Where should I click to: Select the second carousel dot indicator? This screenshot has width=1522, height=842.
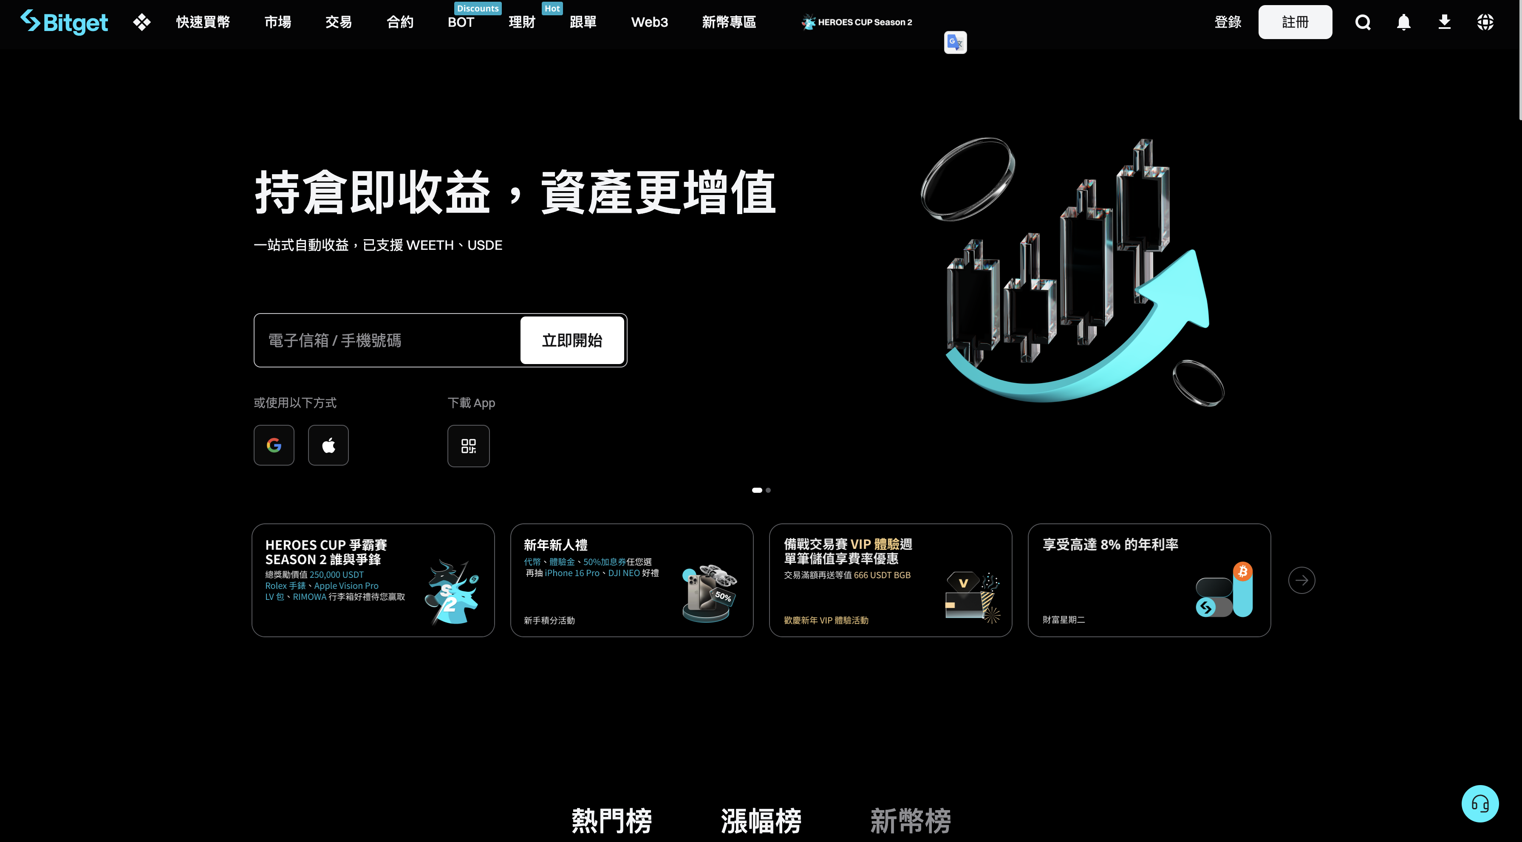(x=768, y=490)
